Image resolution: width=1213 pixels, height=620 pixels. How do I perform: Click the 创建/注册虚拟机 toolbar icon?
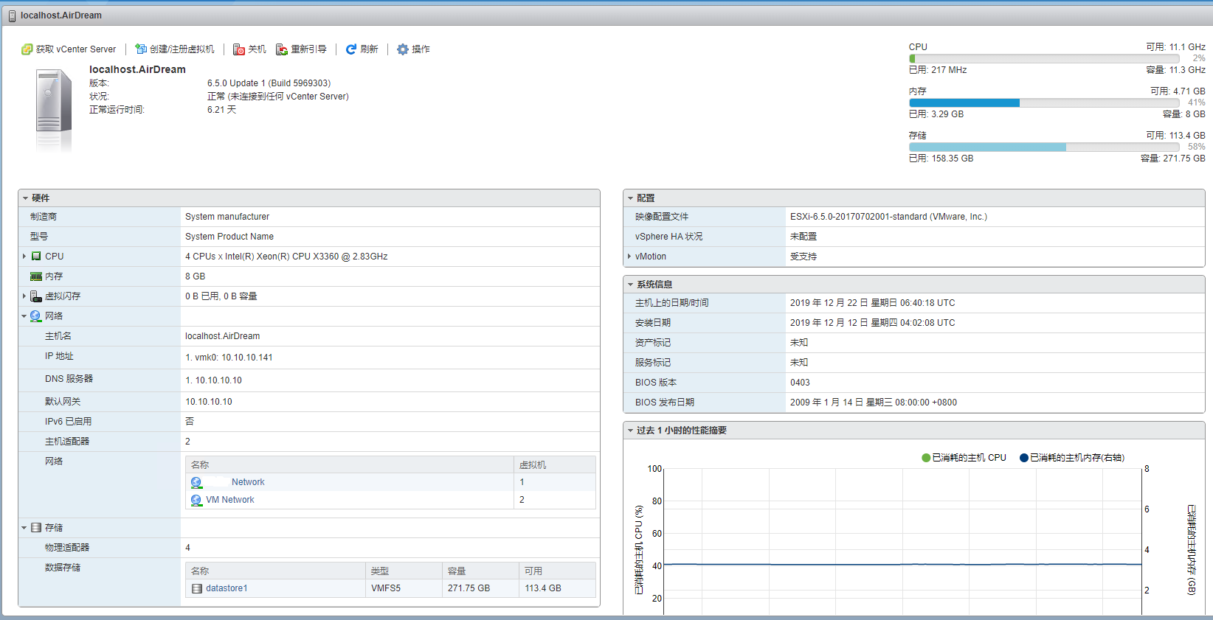tap(140, 49)
